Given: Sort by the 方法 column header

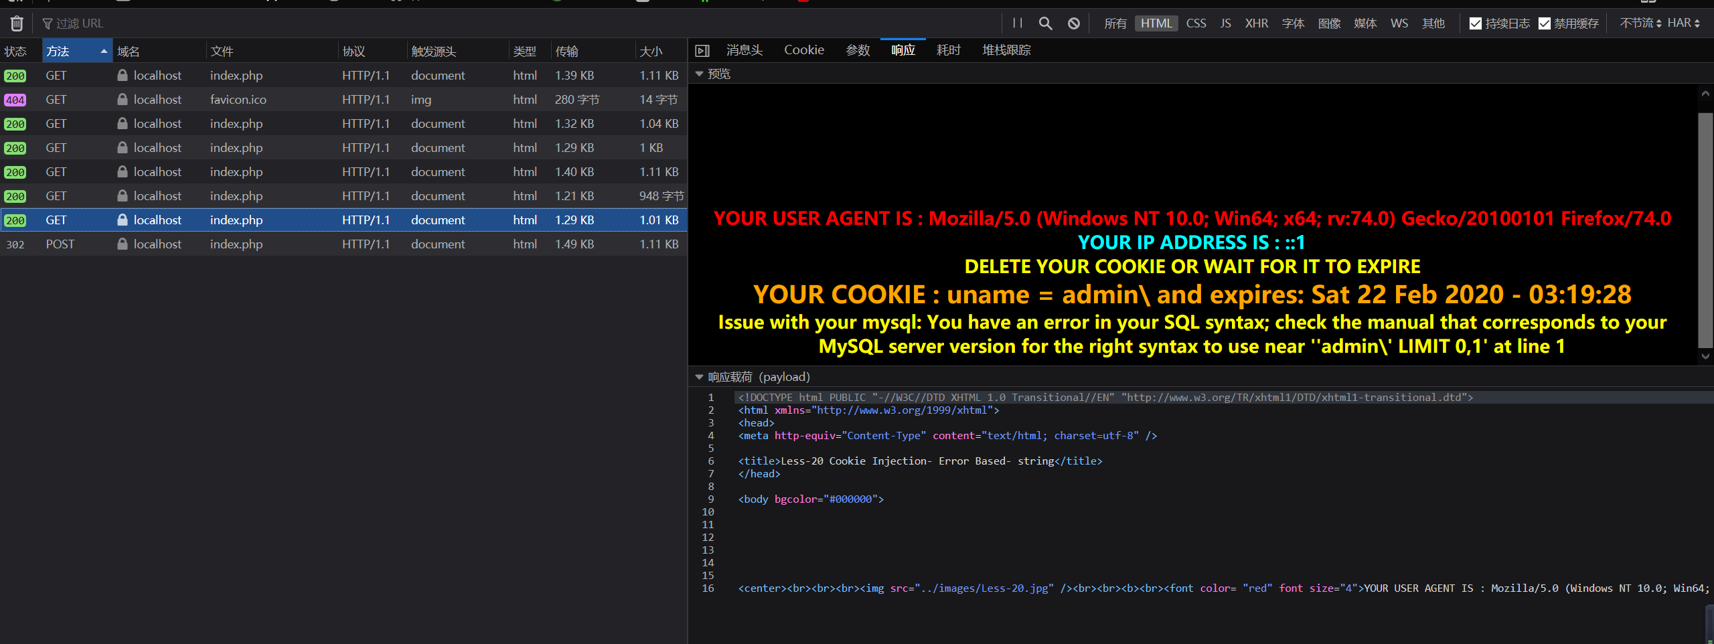Looking at the screenshot, I should point(77,51).
